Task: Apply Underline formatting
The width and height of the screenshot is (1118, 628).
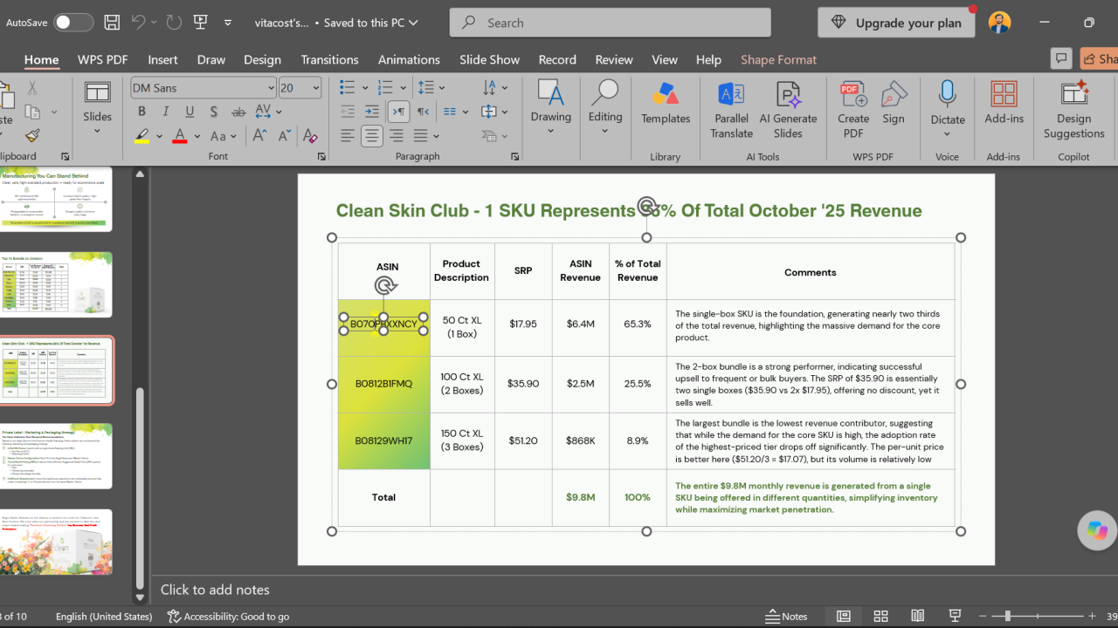Action: click(190, 112)
